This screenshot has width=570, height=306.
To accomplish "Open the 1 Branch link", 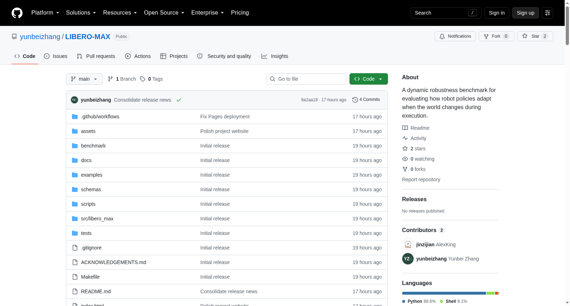I will [122, 79].
